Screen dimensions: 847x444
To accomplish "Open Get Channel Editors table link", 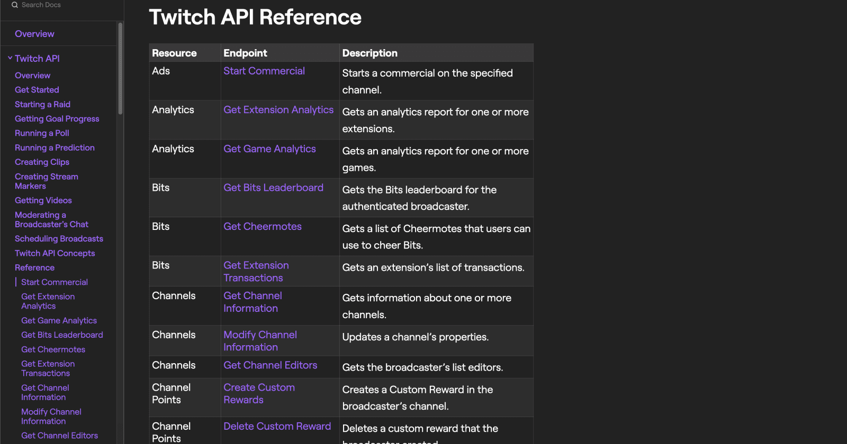I will [270, 365].
